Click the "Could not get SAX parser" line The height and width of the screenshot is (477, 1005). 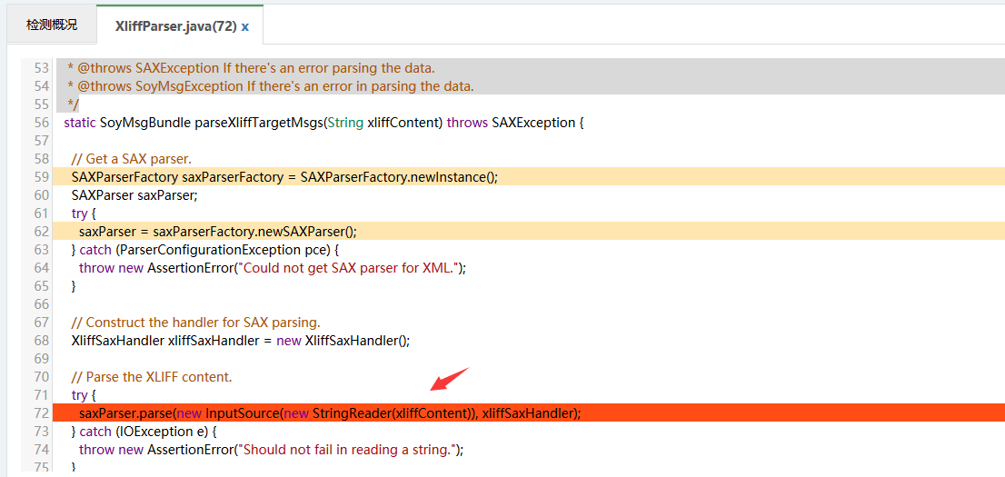click(273, 267)
